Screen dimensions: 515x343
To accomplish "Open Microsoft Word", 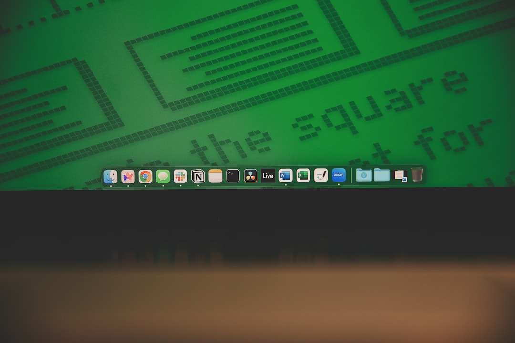I will tap(285, 176).
